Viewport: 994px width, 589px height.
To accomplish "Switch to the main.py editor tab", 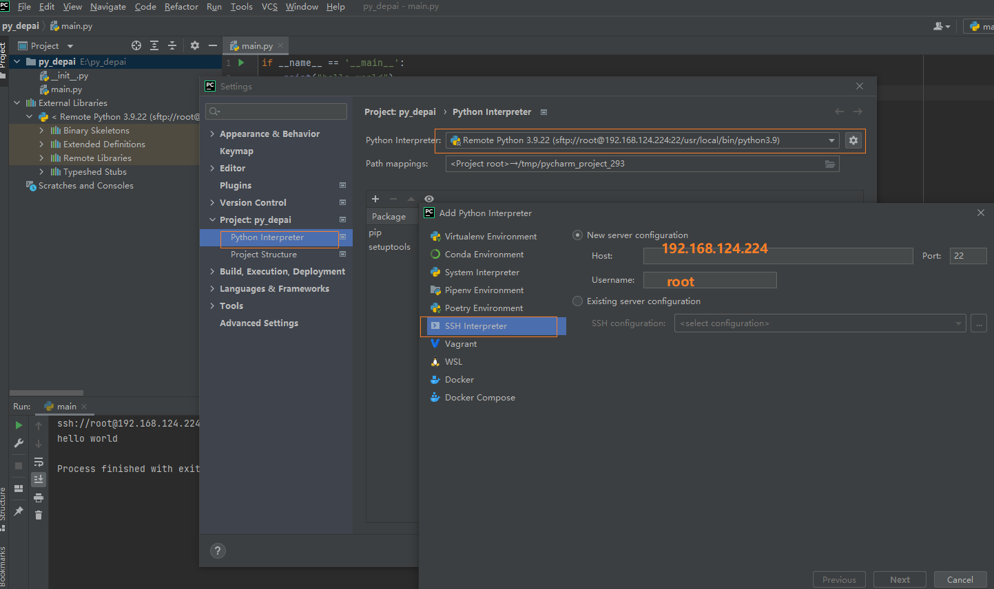I will [256, 46].
